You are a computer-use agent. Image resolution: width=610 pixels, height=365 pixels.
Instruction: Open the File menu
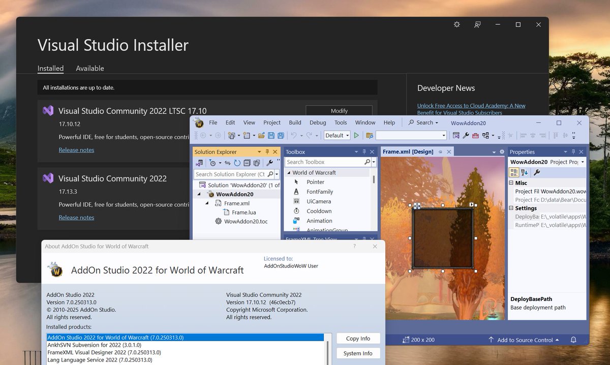point(213,123)
